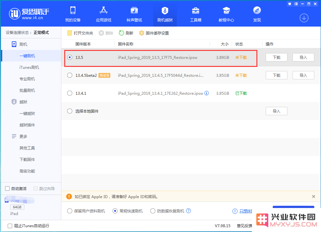Screen dimensions: 321x232
Task: Click the orange warning icon in Apple ID notice
Action: [69, 196]
